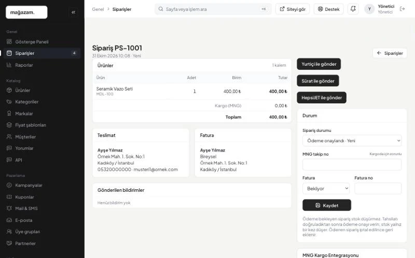Click the Siparişler badge showing 4
Image resolution: width=415 pixels, height=258 pixels.
(74, 53)
